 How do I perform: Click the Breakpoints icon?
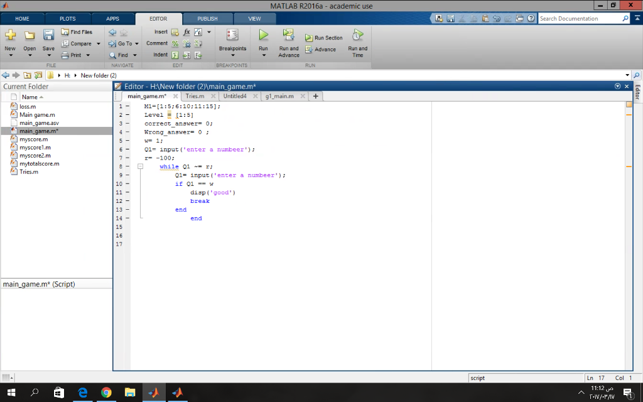pyautogui.click(x=232, y=35)
